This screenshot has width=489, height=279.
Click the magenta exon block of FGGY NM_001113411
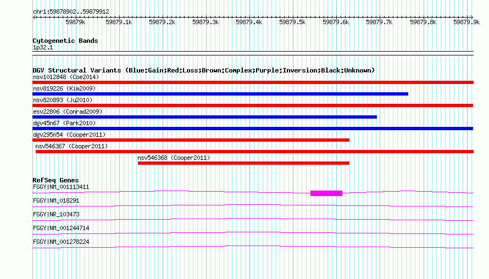click(x=326, y=193)
